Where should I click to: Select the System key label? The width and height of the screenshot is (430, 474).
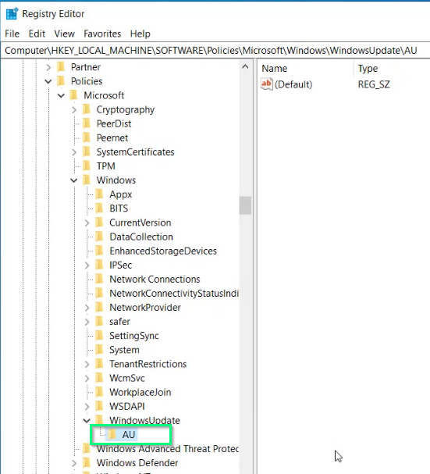click(x=124, y=350)
